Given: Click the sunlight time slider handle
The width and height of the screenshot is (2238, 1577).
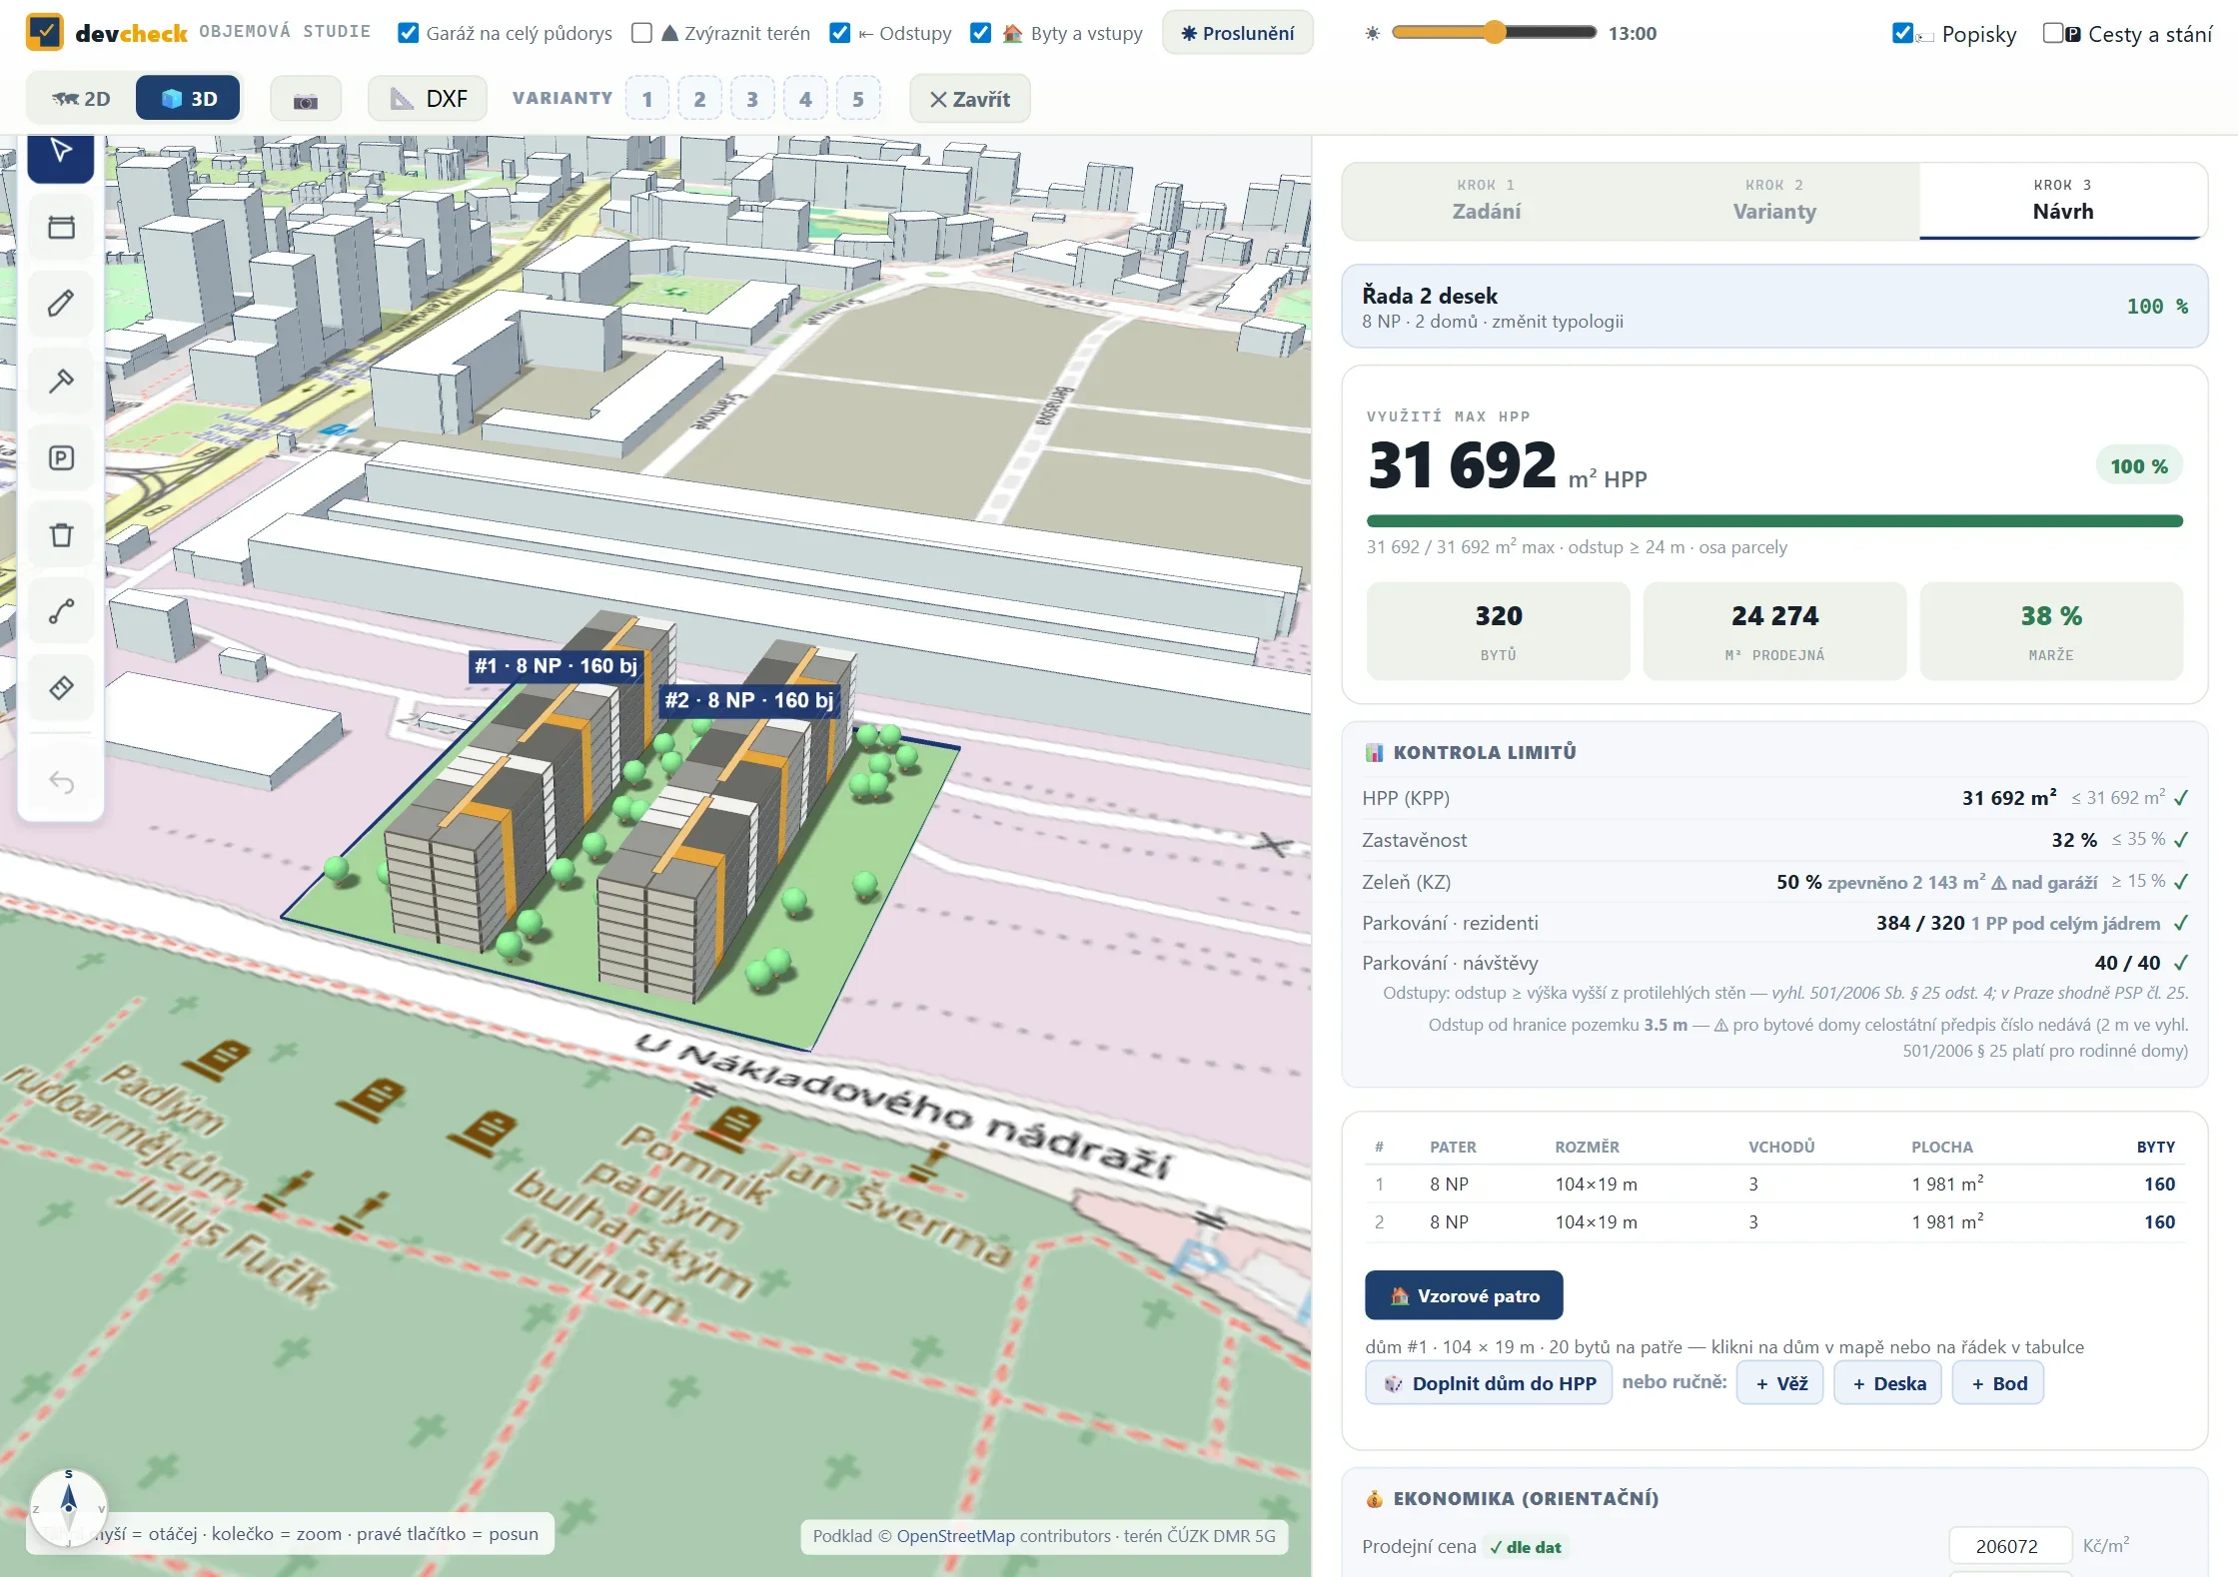Looking at the screenshot, I should point(1494,33).
